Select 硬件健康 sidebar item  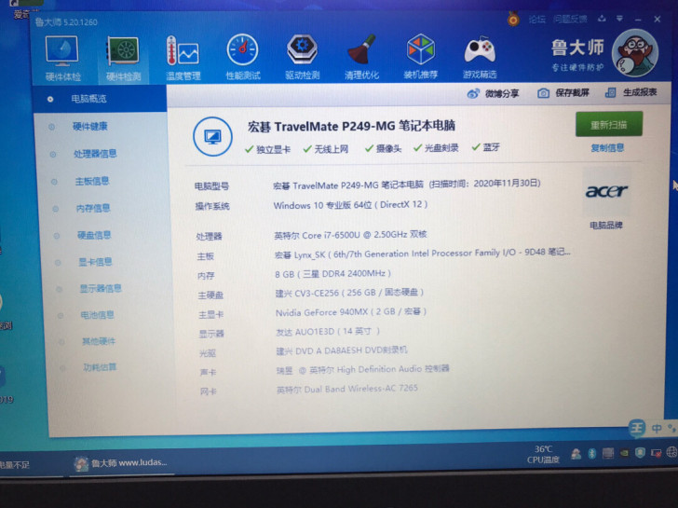90,127
